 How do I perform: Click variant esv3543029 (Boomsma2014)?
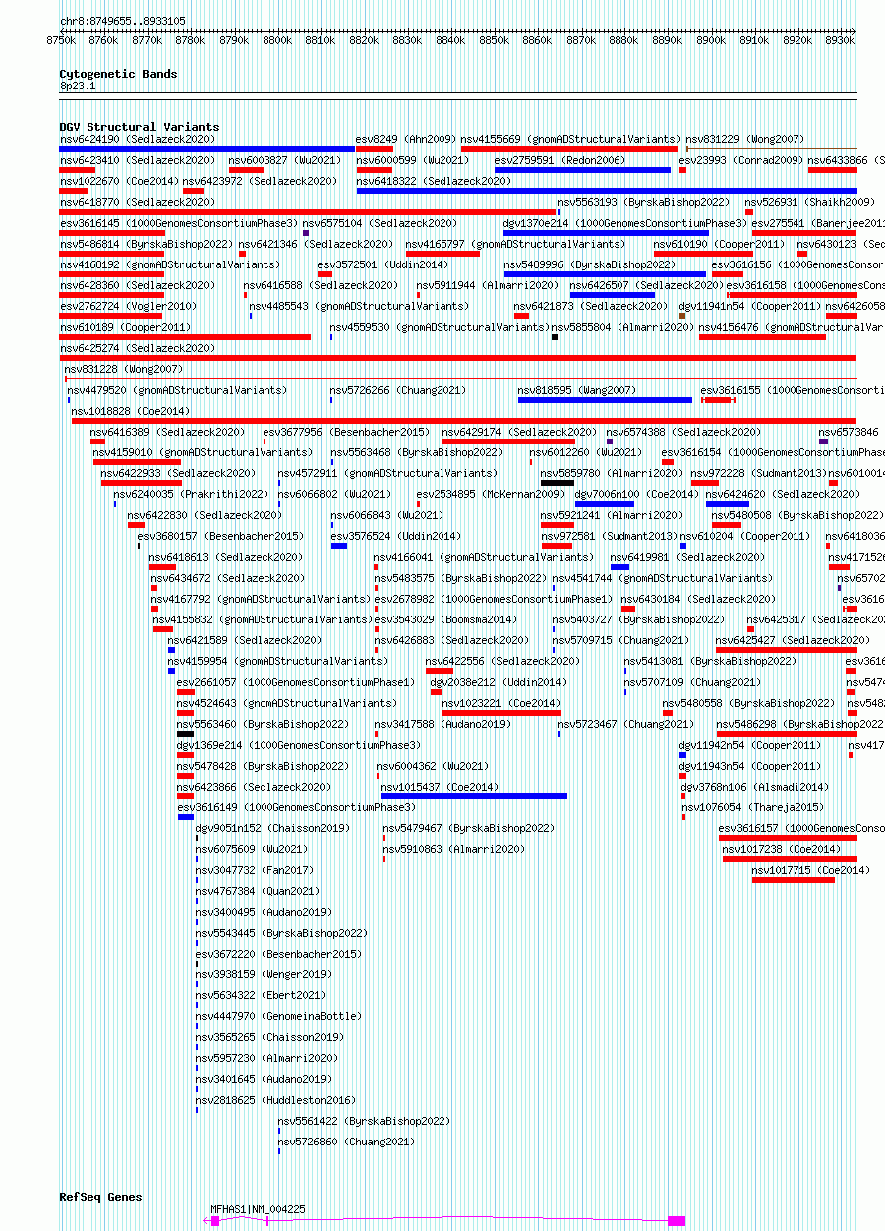pyautogui.click(x=446, y=619)
